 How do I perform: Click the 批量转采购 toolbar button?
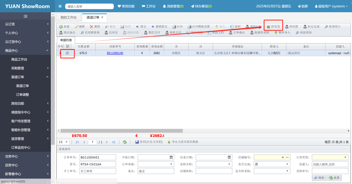pos(259,33)
